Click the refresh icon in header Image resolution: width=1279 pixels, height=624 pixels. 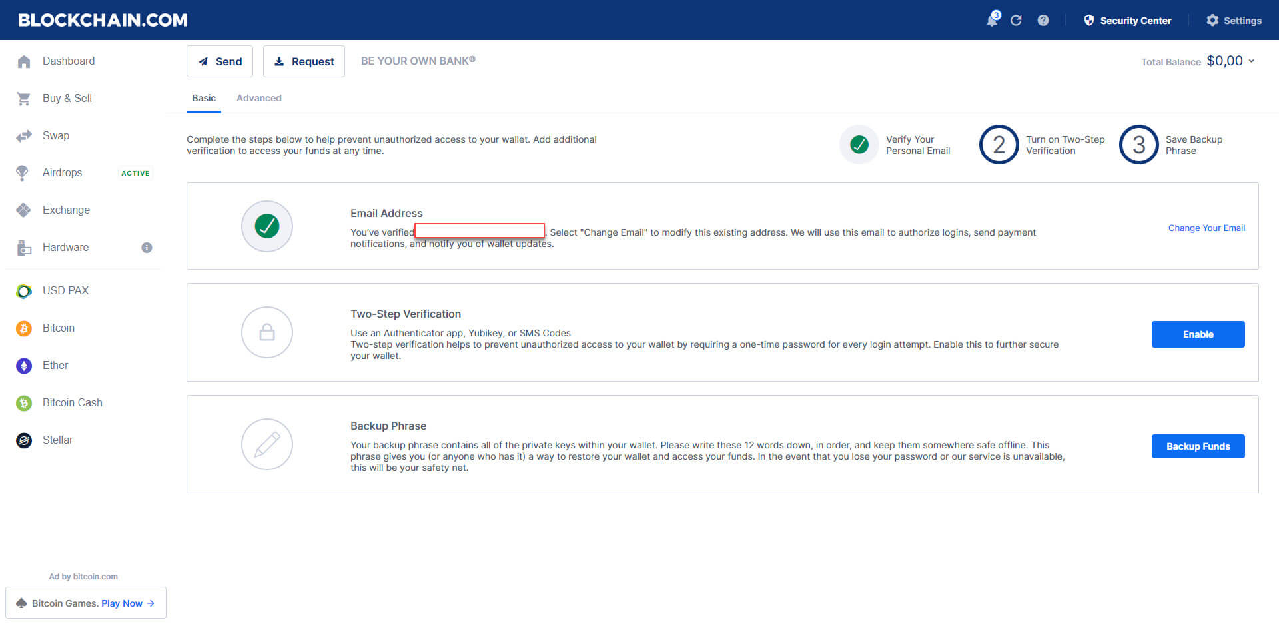[1016, 21]
